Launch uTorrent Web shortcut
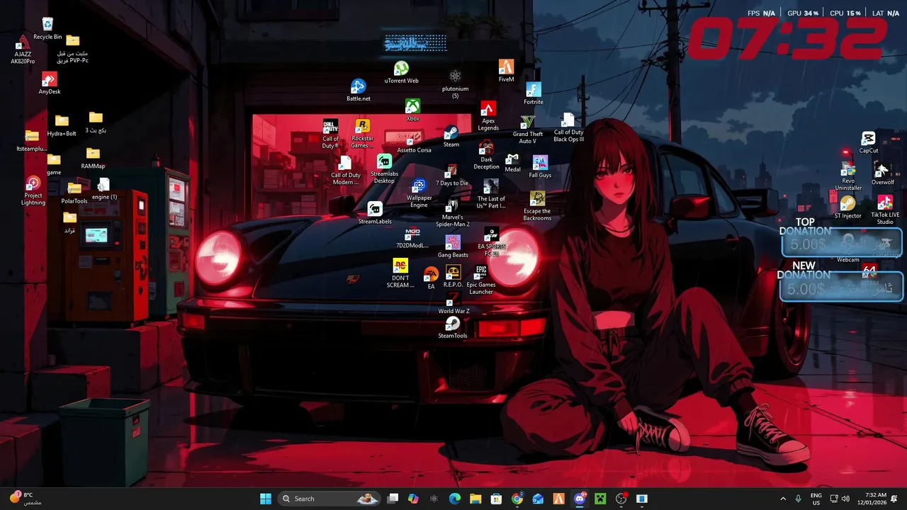 pyautogui.click(x=401, y=72)
